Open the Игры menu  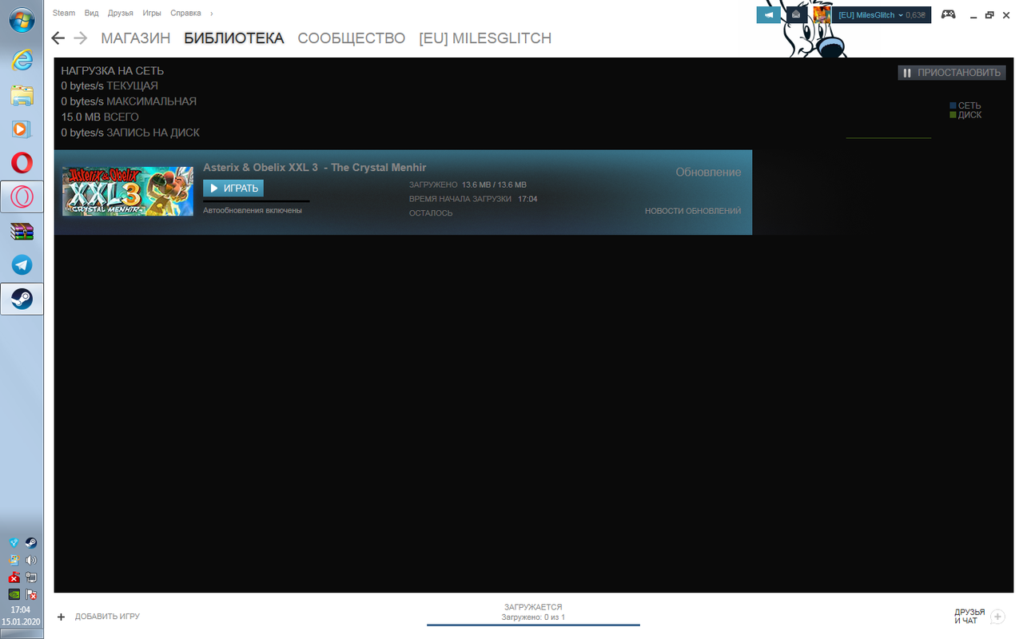coord(152,14)
